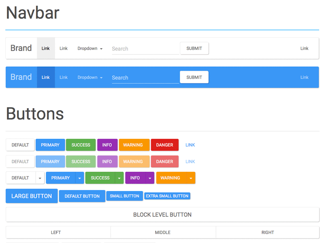Click the PRIMARY split button label

[60, 178]
